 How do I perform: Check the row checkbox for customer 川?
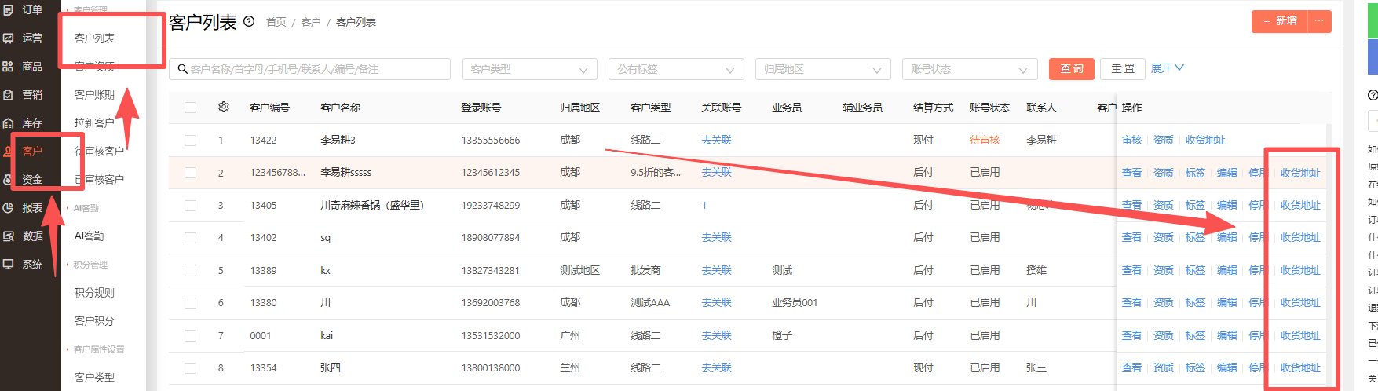(x=191, y=303)
